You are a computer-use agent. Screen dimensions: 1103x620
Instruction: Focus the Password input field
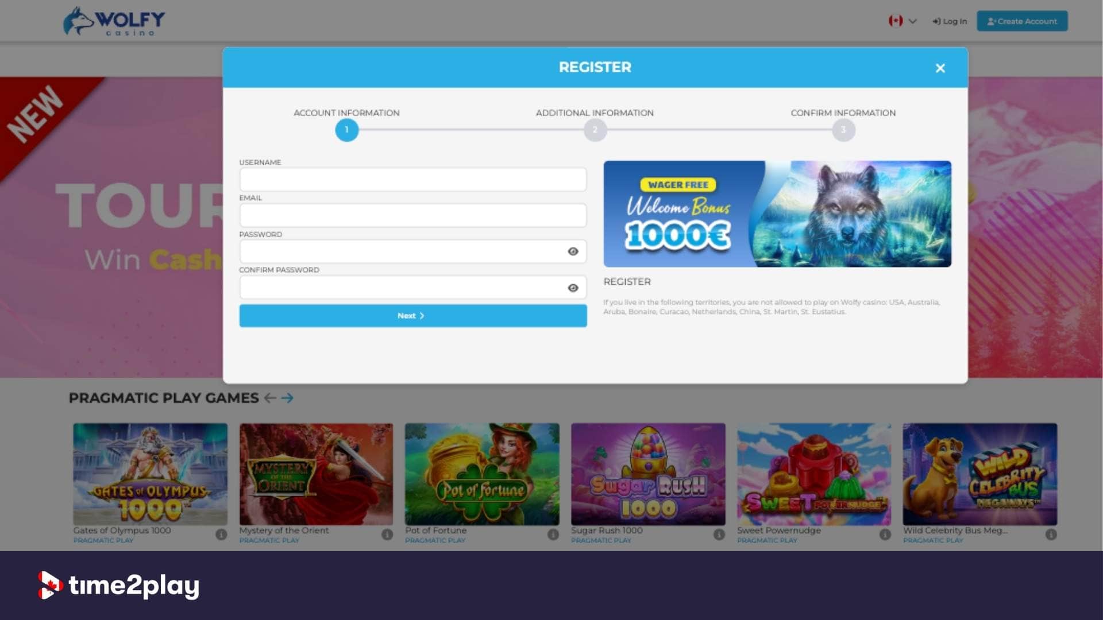413,251
